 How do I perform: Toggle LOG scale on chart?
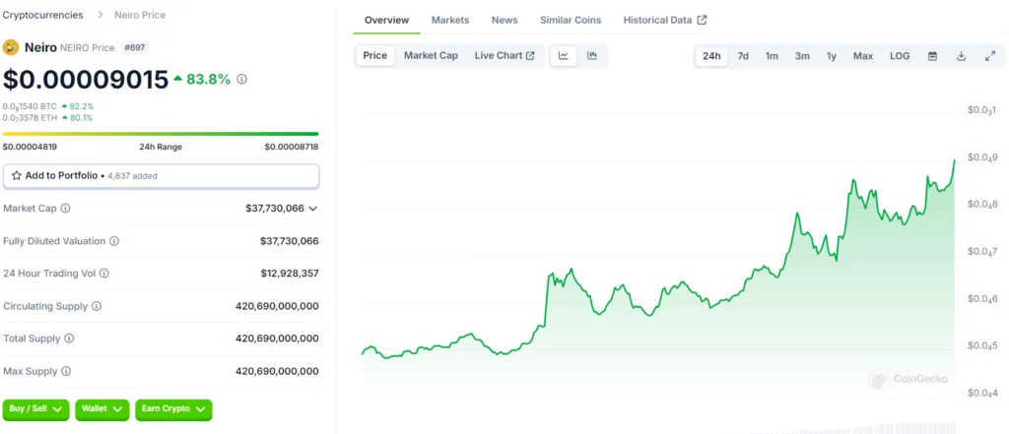[900, 56]
